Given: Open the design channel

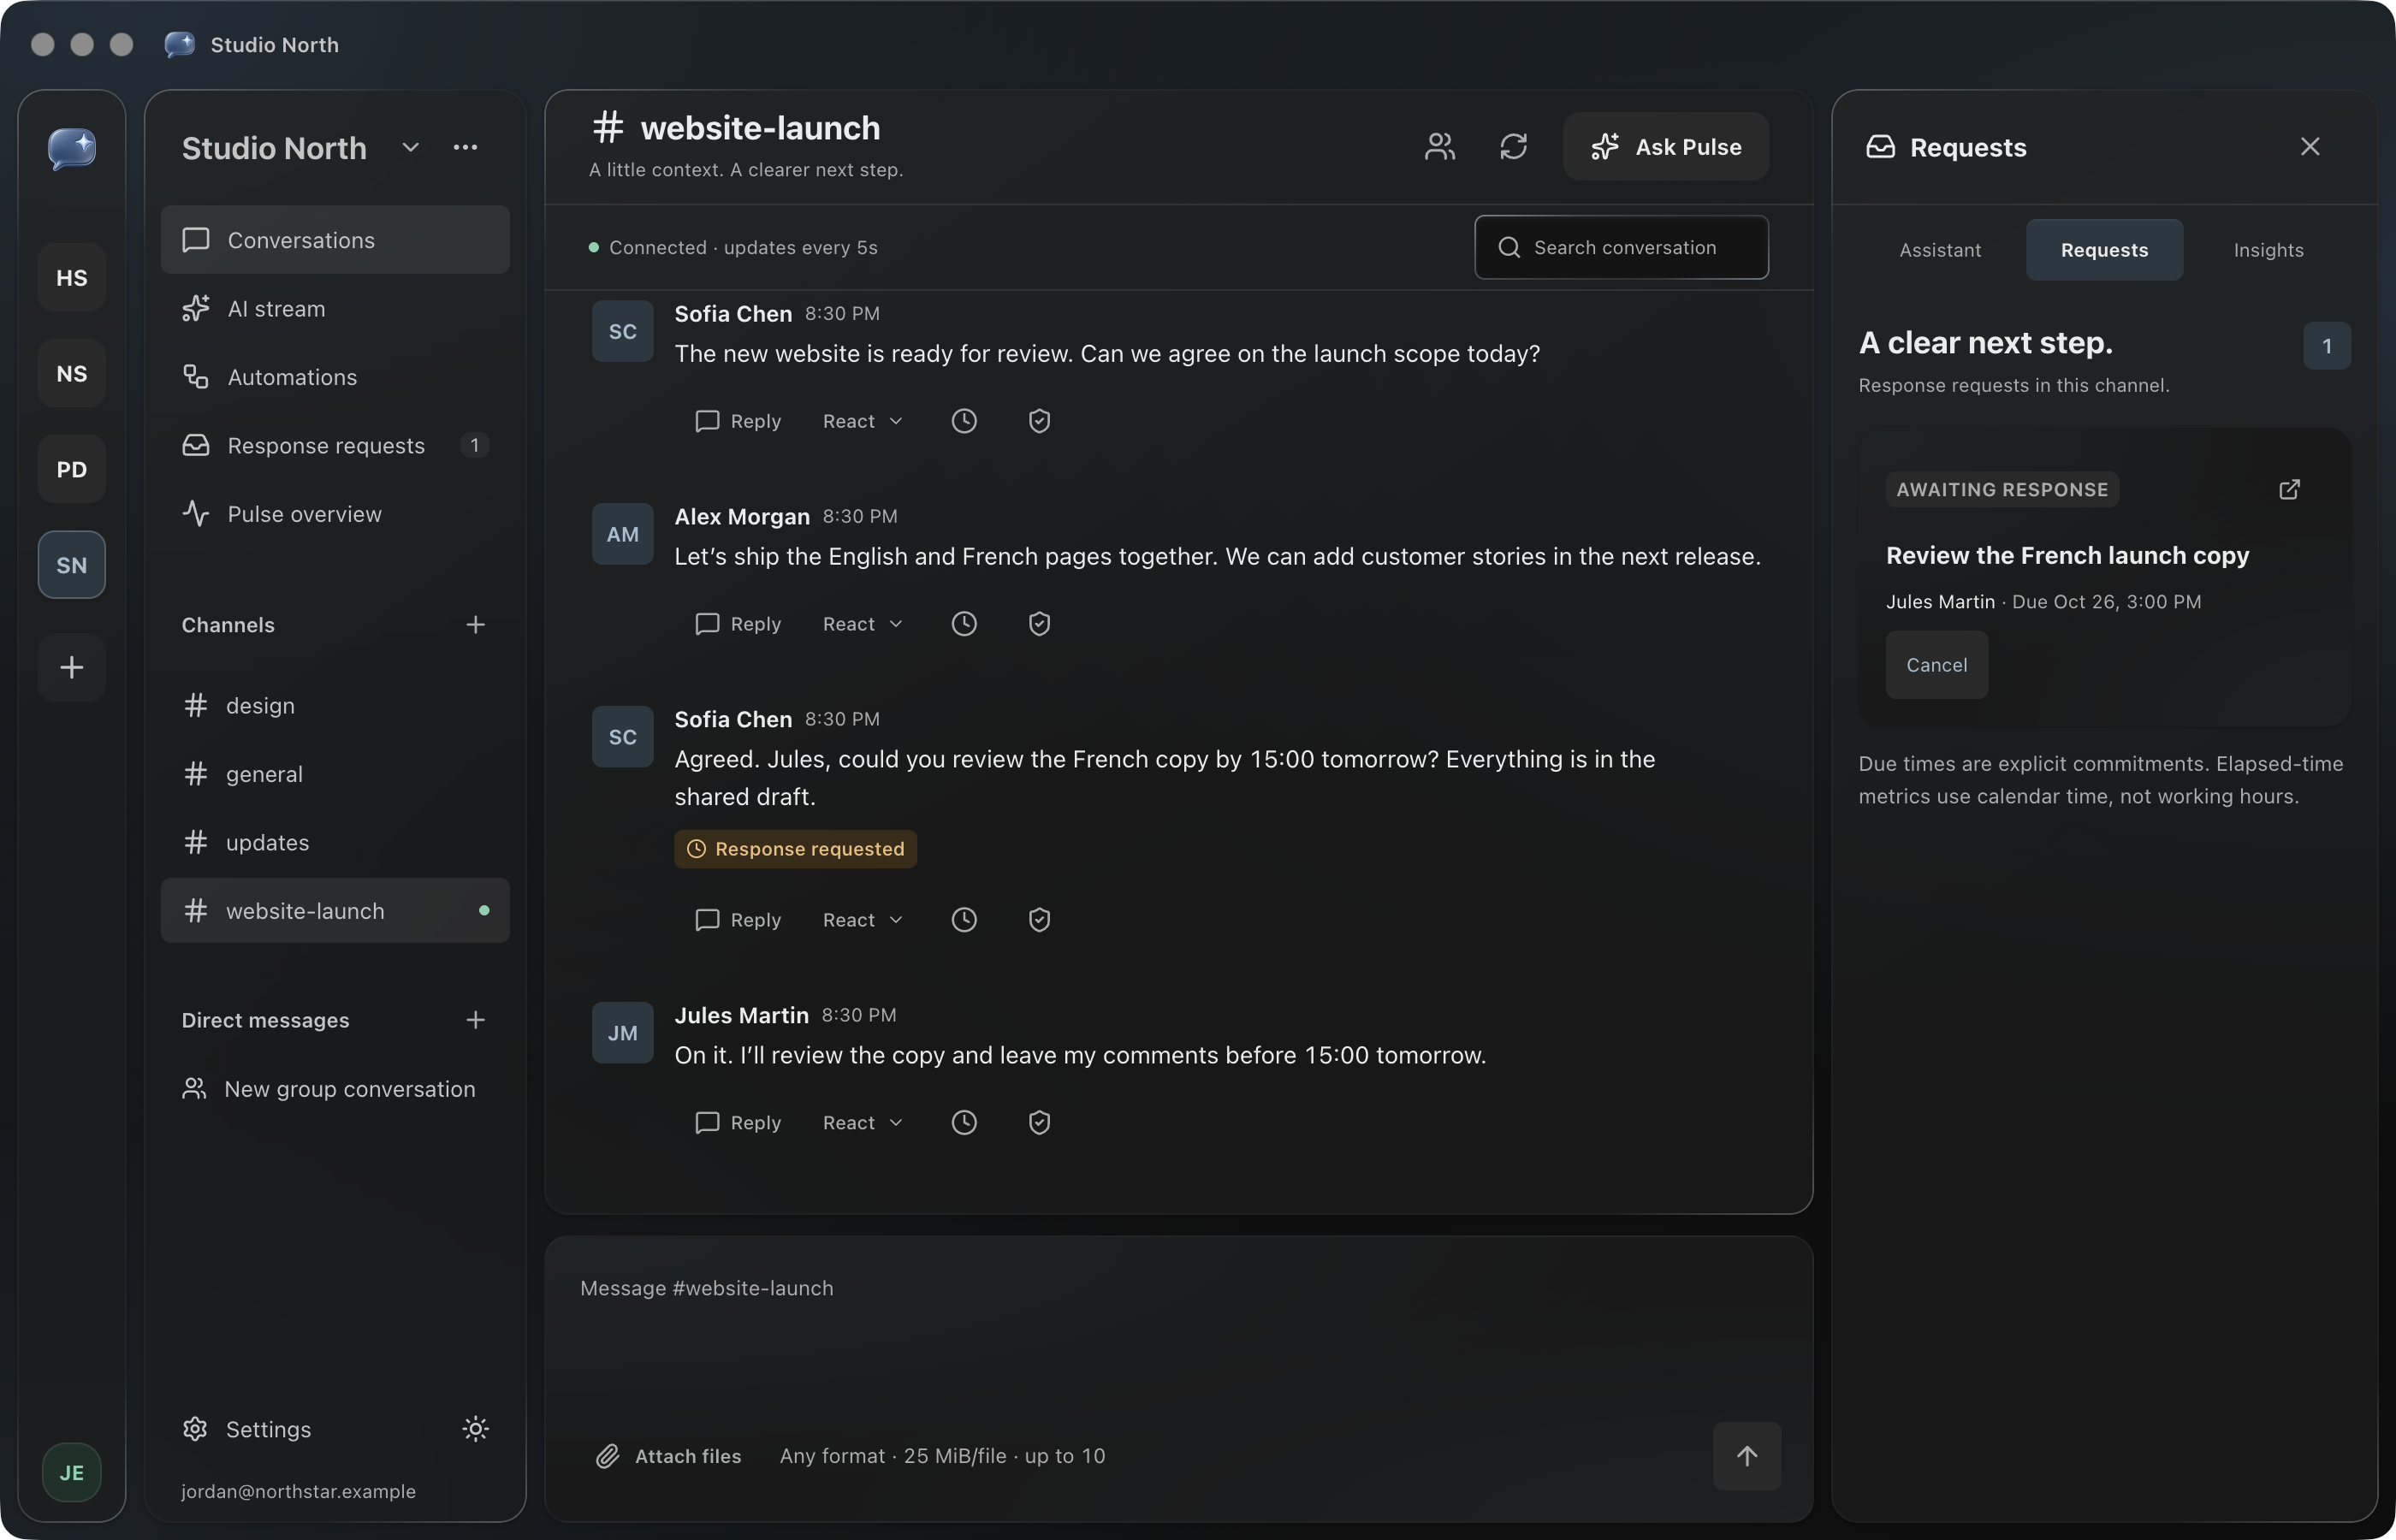Looking at the screenshot, I should click(335, 706).
